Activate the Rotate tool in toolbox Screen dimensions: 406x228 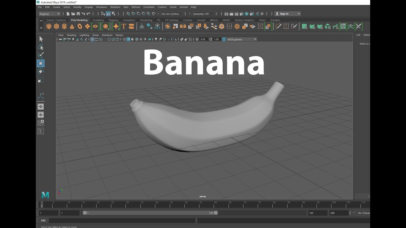click(x=41, y=72)
